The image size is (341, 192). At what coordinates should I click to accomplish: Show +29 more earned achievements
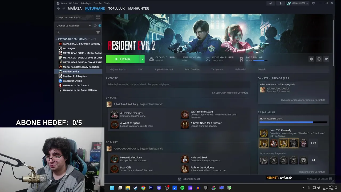point(313,143)
